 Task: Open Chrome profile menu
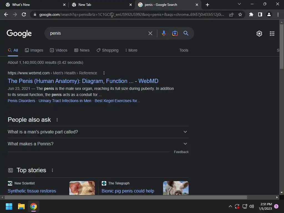click(269, 14)
